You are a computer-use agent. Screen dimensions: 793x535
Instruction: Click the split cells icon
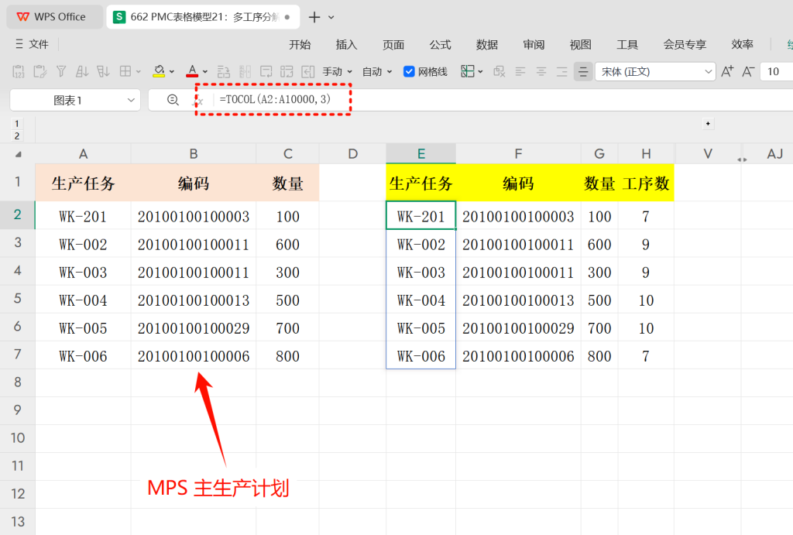point(287,72)
